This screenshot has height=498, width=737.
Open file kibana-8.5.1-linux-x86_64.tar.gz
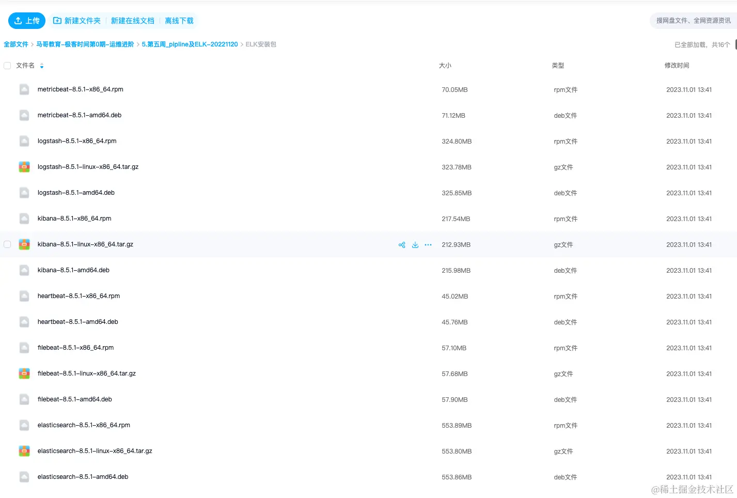coord(85,244)
